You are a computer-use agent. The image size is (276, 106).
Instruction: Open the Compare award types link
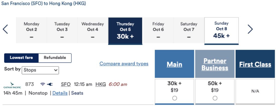pyautogui.click(x=124, y=64)
